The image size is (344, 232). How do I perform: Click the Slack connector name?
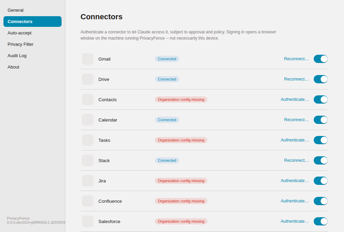[x=104, y=161]
